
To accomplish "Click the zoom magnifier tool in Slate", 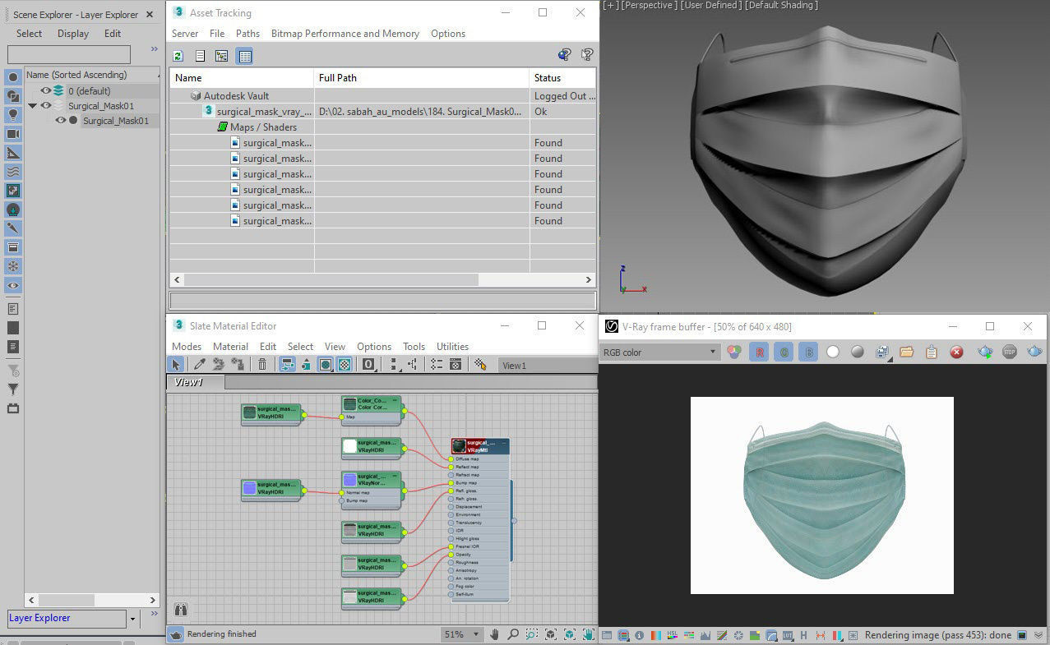I will point(513,634).
